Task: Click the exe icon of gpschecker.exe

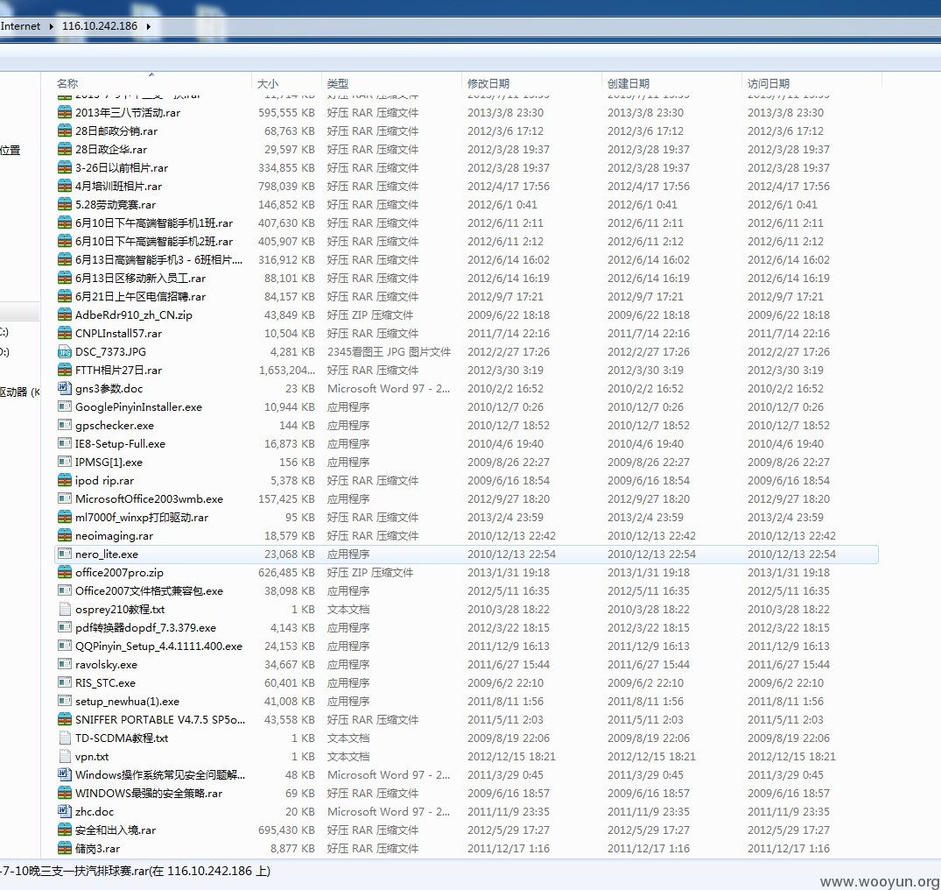Action: 64,425
